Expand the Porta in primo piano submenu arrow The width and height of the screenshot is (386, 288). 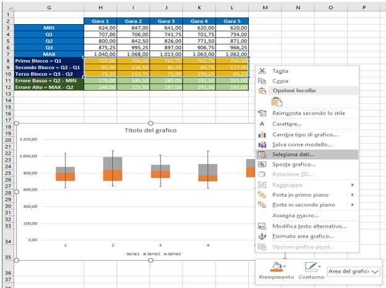(x=353, y=195)
